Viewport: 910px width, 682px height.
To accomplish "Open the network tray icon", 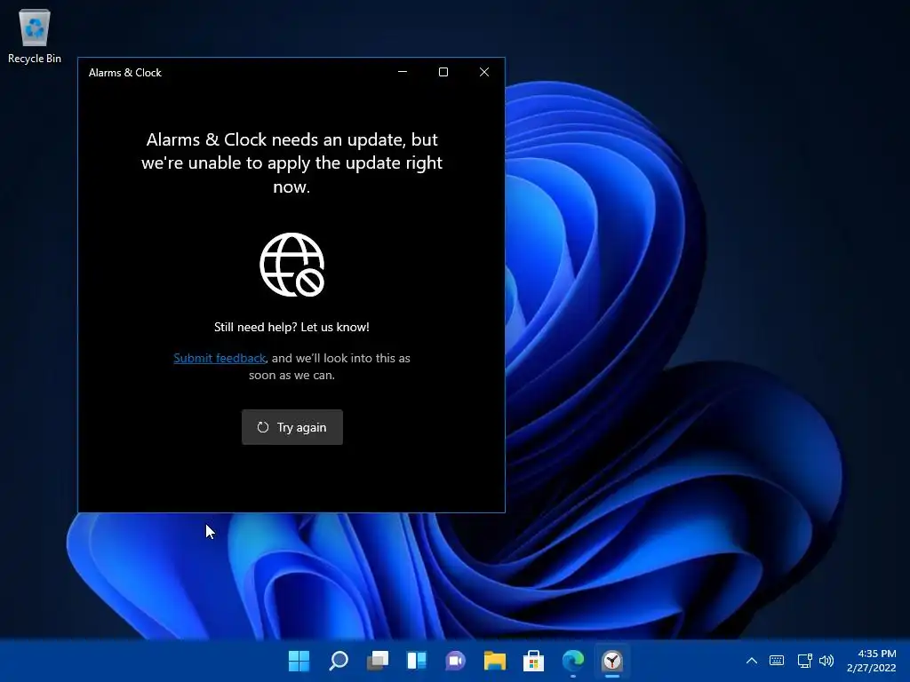I will [x=804, y=661].
